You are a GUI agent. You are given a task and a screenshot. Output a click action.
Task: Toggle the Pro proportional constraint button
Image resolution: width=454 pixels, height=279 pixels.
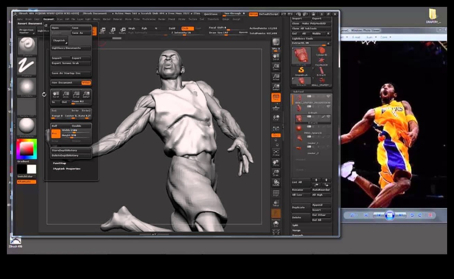(55, 133)
